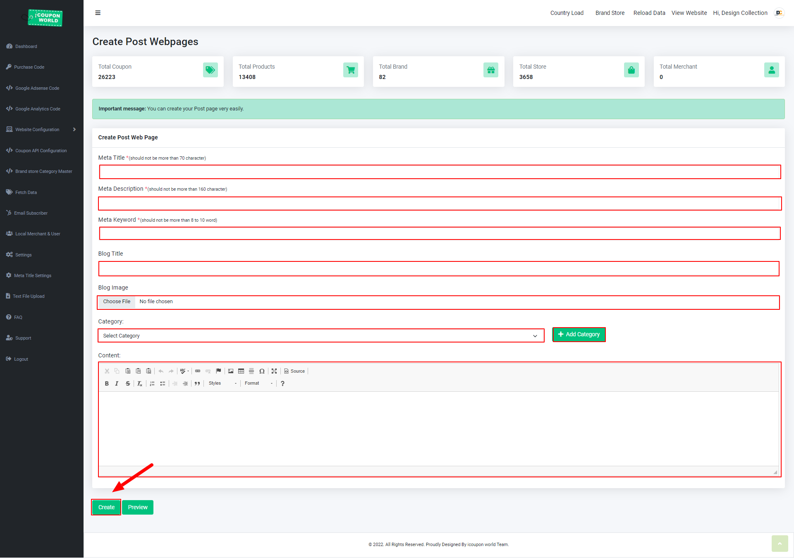Click the Create button
Viewport: 794px width, 558px height.
click(x=106, y=507)
